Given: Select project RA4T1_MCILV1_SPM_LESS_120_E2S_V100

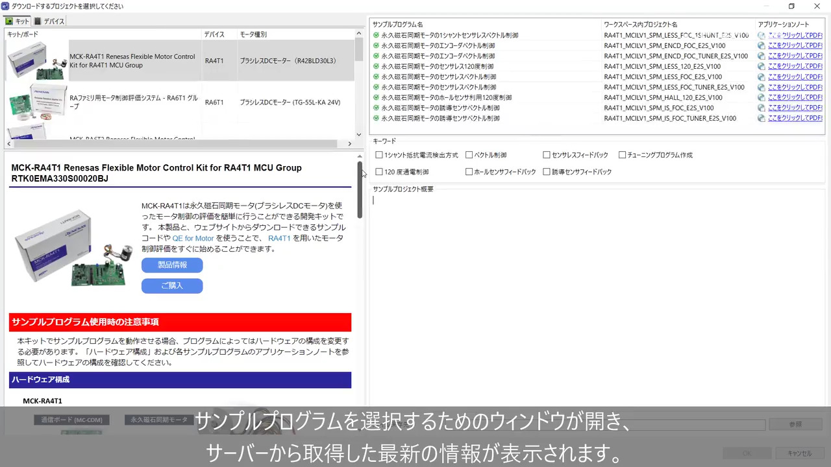Looking at the screenshot, I should click(x=662, y=66).
